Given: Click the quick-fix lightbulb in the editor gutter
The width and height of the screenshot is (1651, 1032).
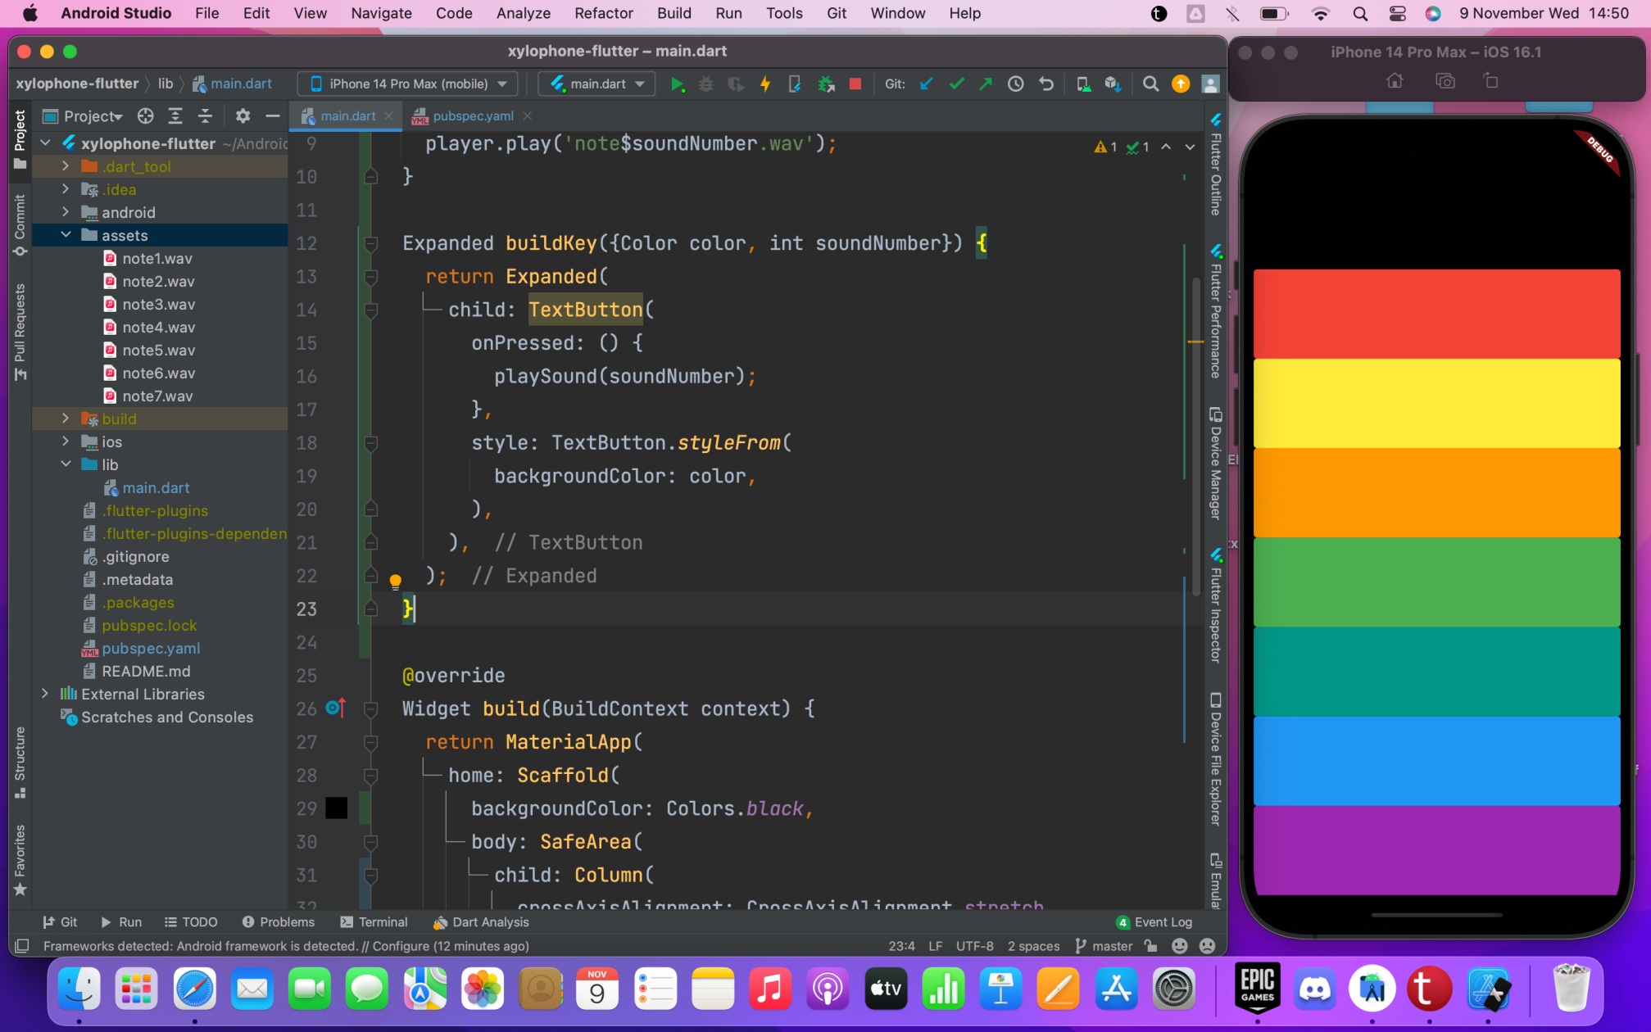Looking at the screenshot, I should 396,581.
